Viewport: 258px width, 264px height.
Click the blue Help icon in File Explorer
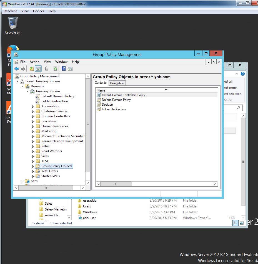[243, 74]
